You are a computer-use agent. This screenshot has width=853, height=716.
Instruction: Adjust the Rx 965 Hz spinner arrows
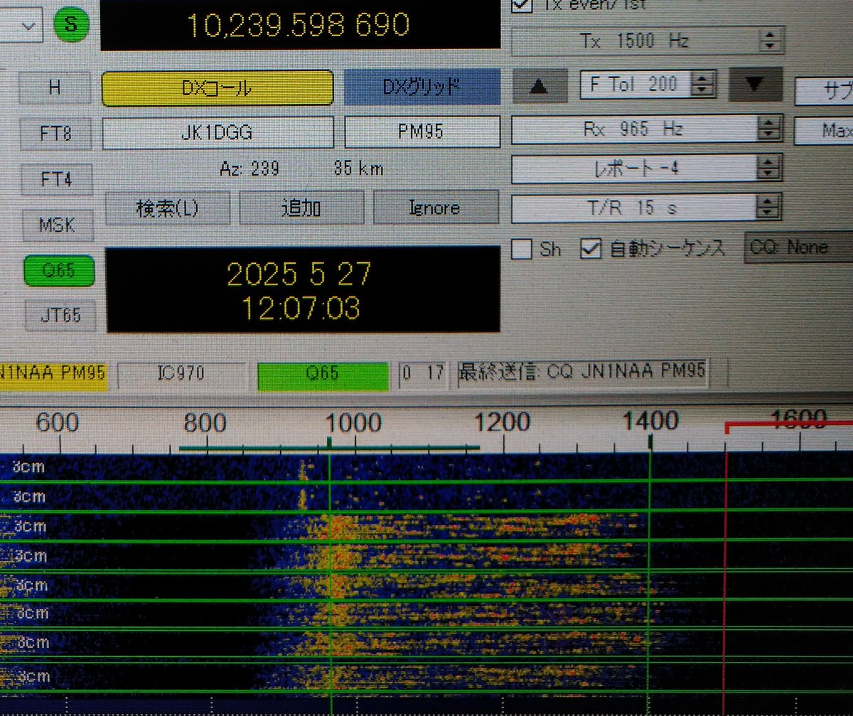(770, 129)
